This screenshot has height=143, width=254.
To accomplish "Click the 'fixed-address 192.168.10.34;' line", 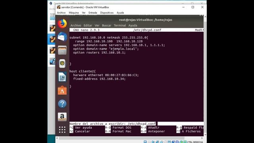I will point(99,79).
